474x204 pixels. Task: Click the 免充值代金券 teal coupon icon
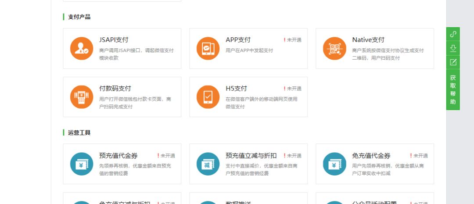pyautogui.click(x=334, y=164)
